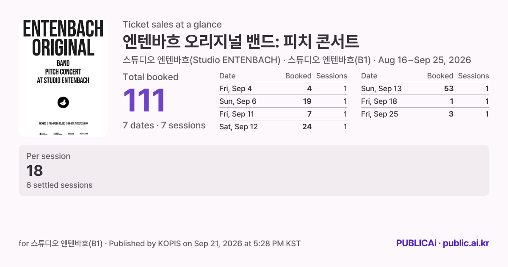Open the ENTENBACH ORIGINAL poster thumbnail
This screenshot has height=267, width=508.
pos(63,78)
